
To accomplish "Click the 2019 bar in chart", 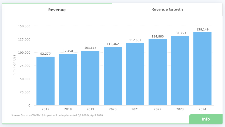I will click(x=90, y=78).
